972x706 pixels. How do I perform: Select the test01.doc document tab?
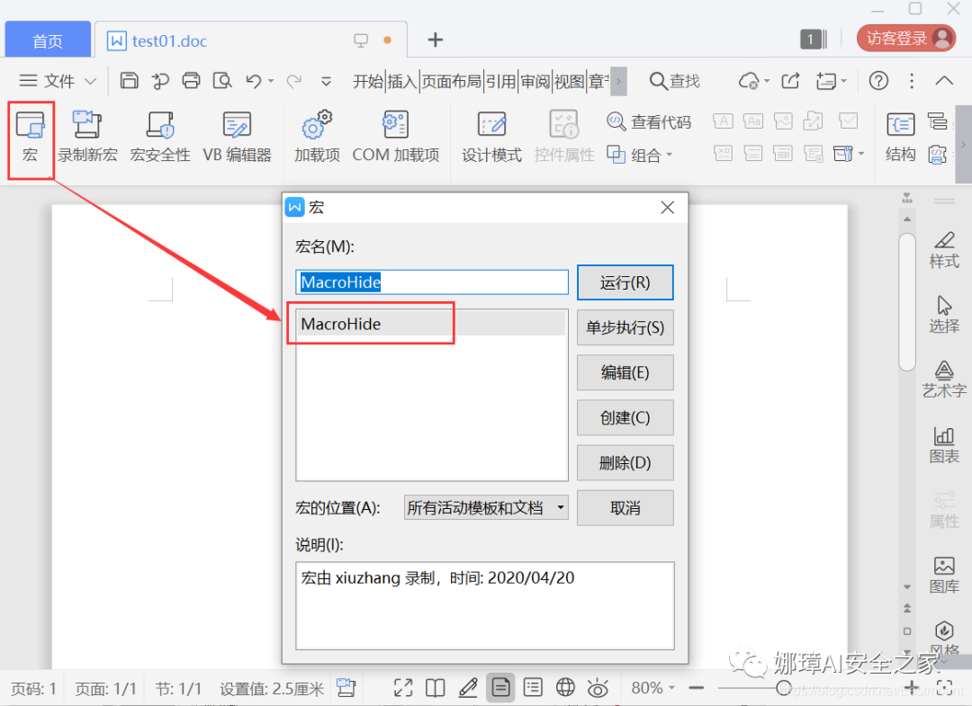[250, 40]
